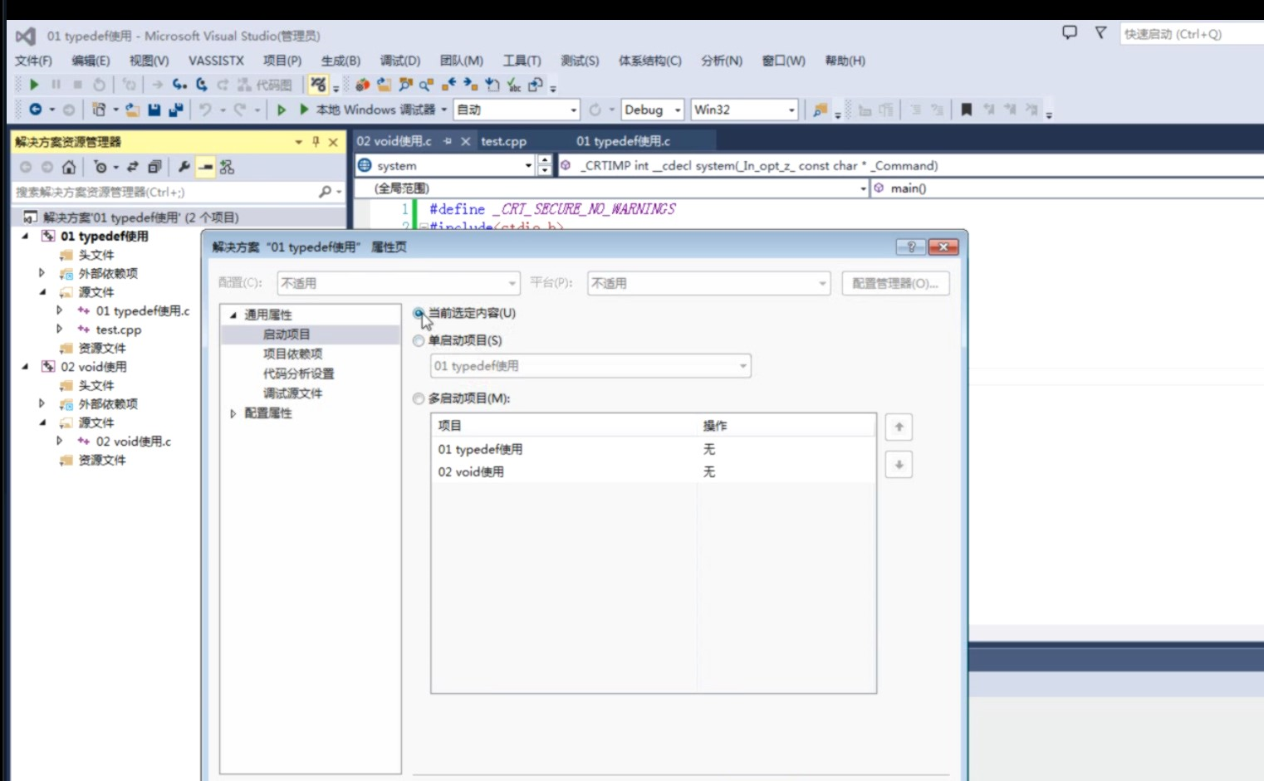
Task: Click the Save file disk icon
Action: click(x=154, y=110)
